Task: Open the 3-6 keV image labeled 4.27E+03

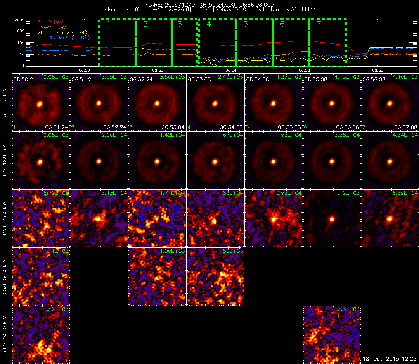Action: [x=274, y=102]
